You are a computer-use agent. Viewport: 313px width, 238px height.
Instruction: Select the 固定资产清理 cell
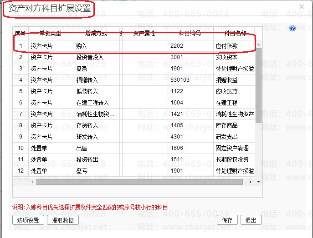234,148
